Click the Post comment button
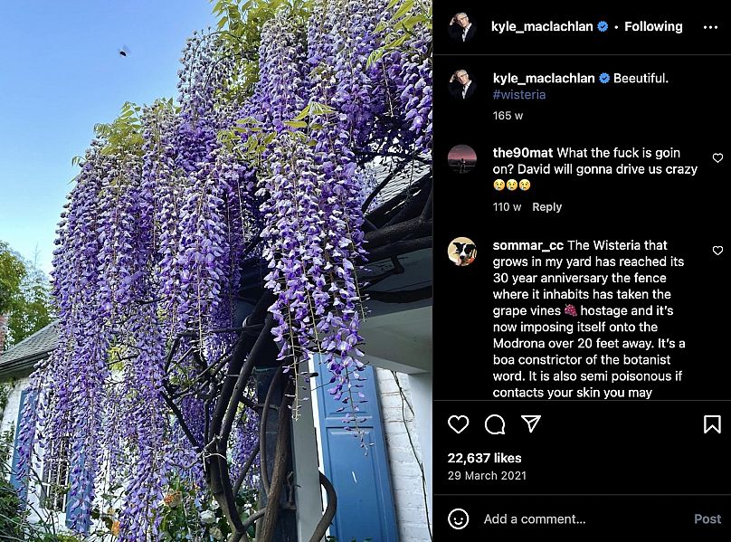 [x=707, y=519]
